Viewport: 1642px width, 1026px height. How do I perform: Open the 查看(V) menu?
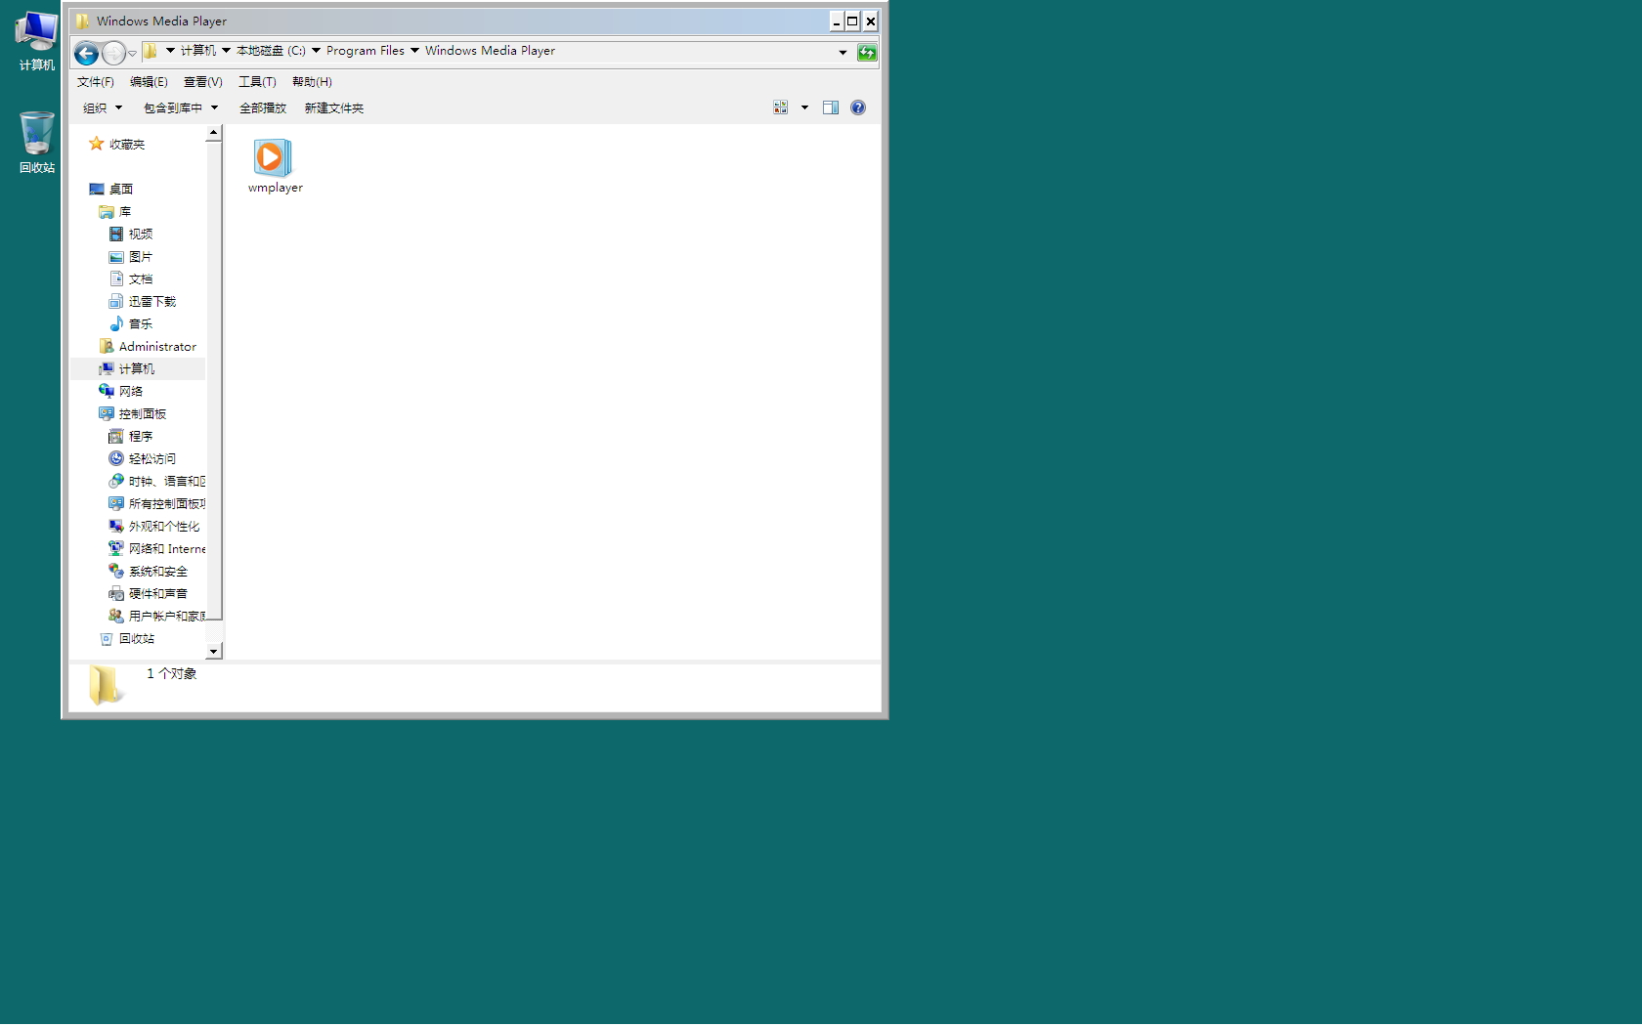pyautogui.click(x=203, y=82)
